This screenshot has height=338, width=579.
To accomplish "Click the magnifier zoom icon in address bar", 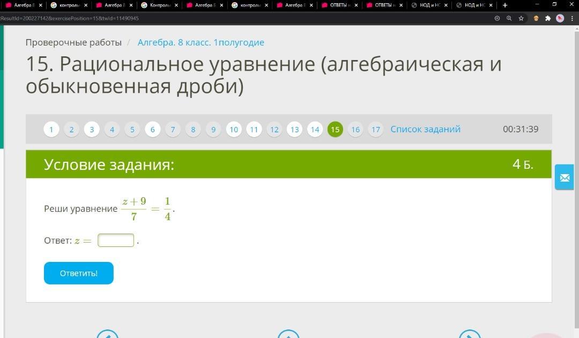I will pos(509,18).
